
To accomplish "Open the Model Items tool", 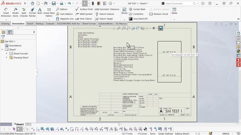I will [15, 12].
